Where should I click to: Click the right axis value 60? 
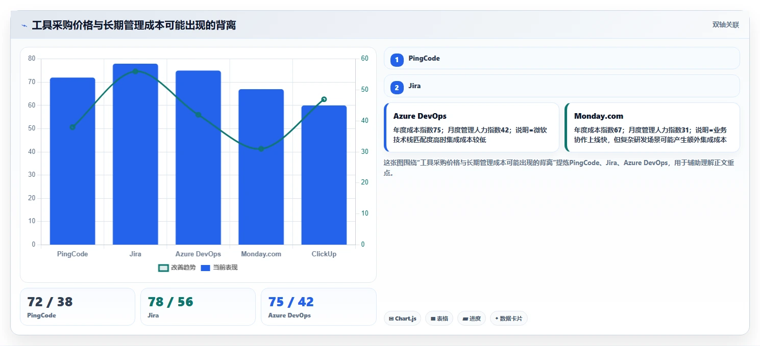(364, 59)
